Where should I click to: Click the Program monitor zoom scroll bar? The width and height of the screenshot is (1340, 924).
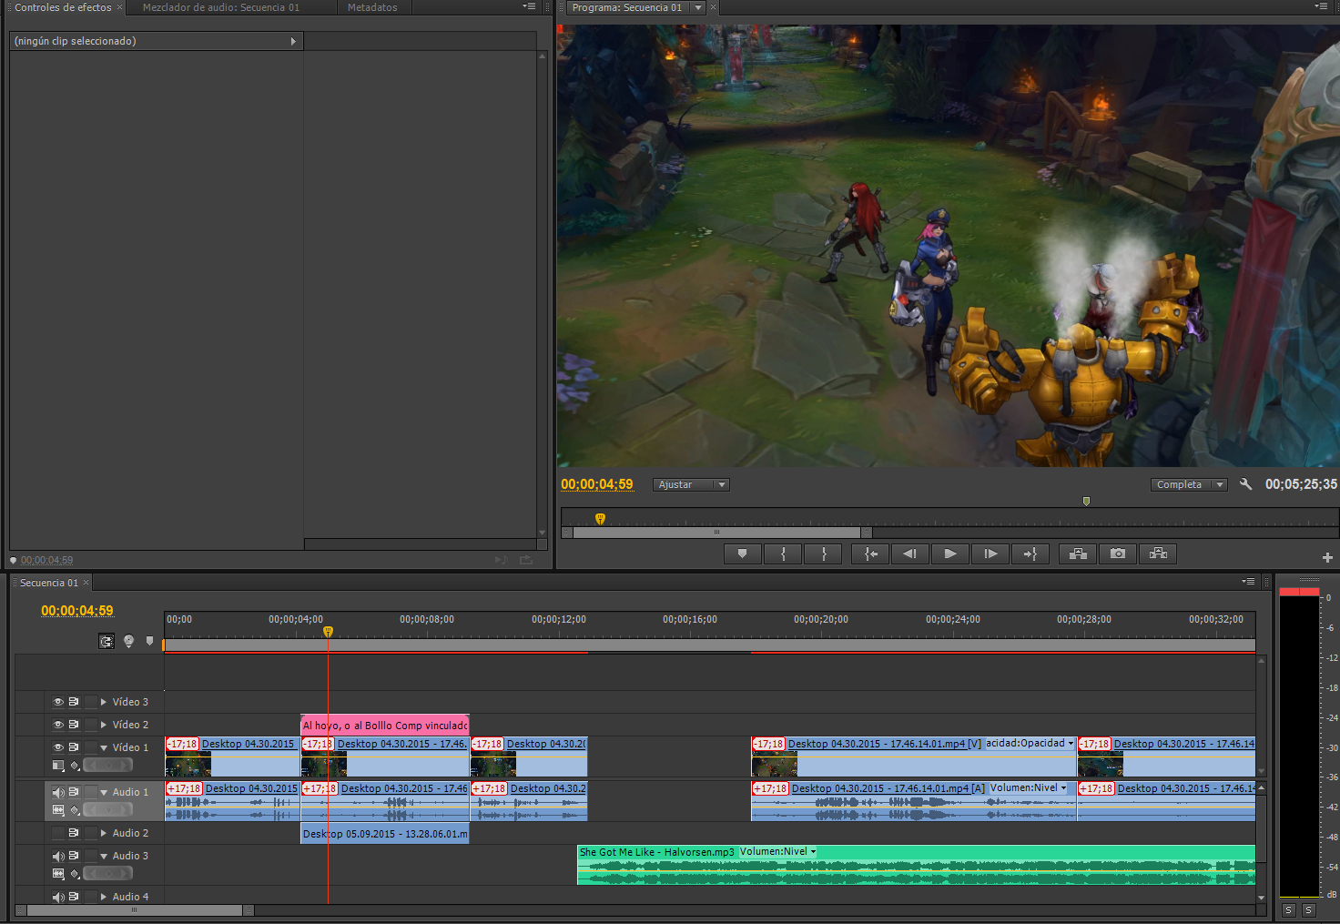[716, 533]
